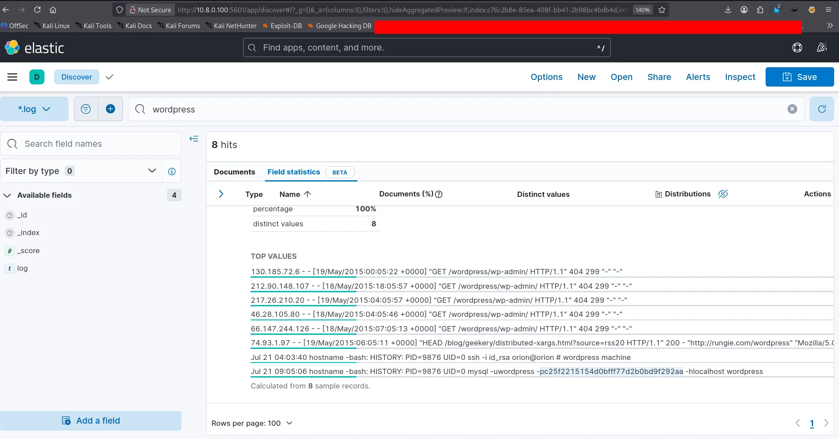
Task: Collapse the field list sidebar
Action: pos(194,139)
